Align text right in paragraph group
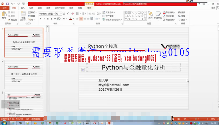 pos(85,19)
